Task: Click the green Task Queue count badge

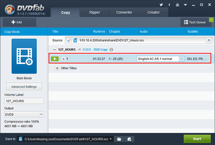Action: coord(211,20)
